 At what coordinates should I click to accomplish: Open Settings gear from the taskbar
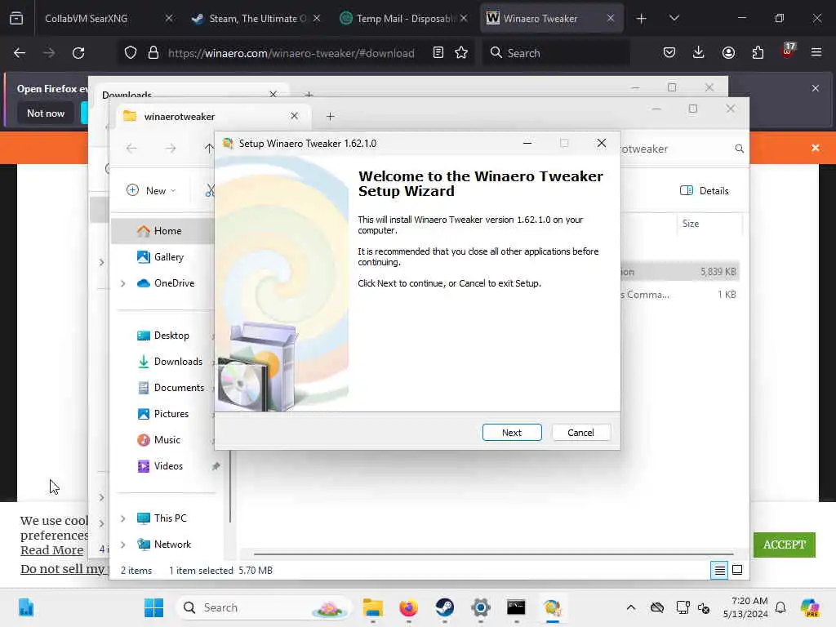point(480,607)
